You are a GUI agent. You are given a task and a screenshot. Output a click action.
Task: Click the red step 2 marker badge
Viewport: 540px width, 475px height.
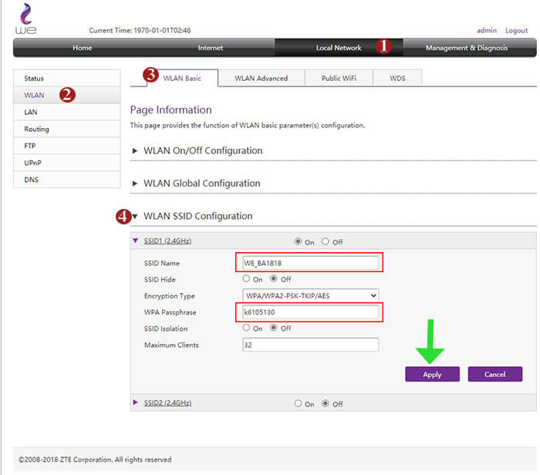point(67,95)
